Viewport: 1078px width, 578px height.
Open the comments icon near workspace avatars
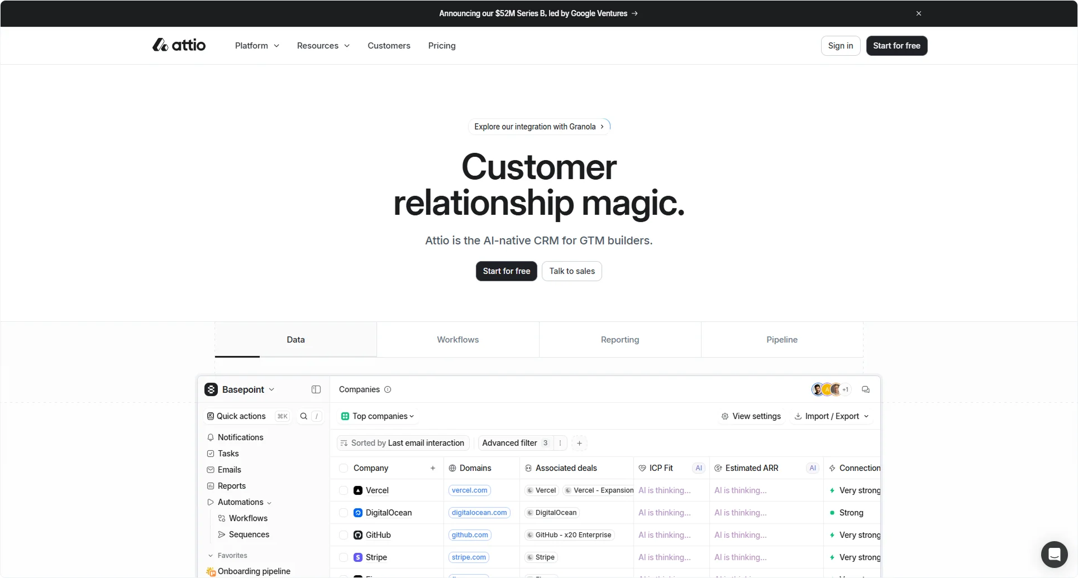(x=865, y=389)
